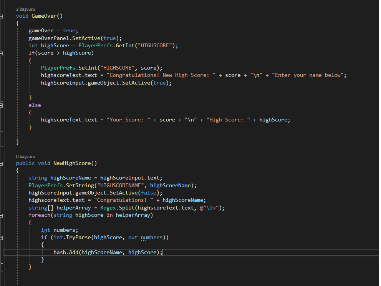
Task: Click the foreach keyword
Action: click(x=39, y=215)
